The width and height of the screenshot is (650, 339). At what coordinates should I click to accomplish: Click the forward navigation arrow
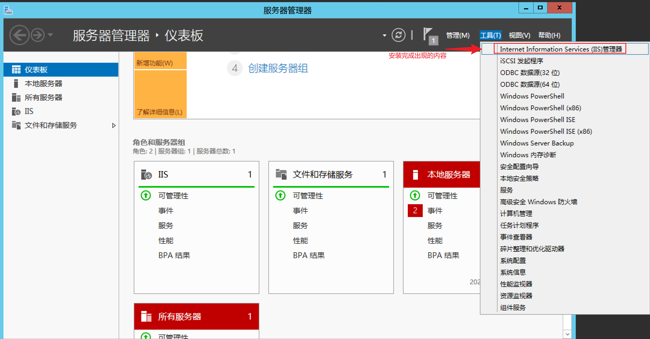point(38,35)
